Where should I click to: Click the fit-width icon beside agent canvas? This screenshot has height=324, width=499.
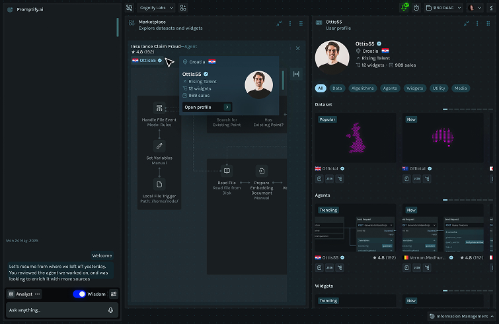[x=296, y=74]
